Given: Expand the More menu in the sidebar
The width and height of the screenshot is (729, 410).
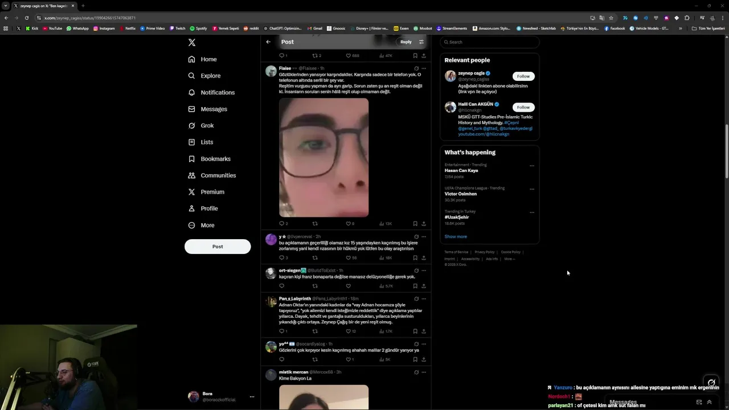Looking at the screenshot, I should click(x=202, y=225).
